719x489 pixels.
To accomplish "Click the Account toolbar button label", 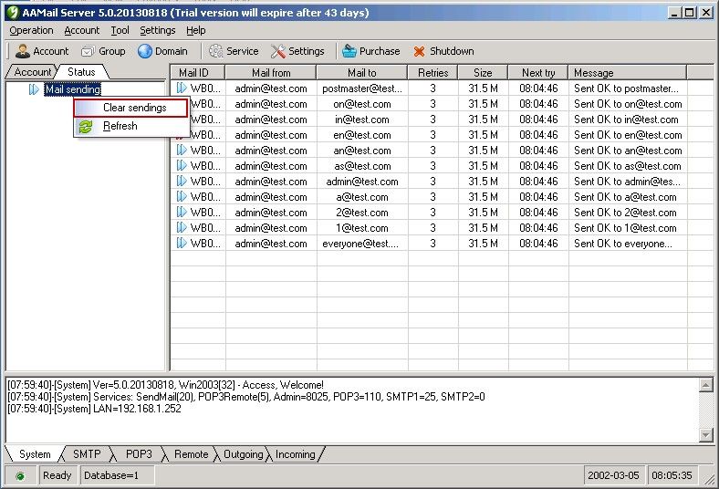I will pyautogui.click(x=50, y=51).
